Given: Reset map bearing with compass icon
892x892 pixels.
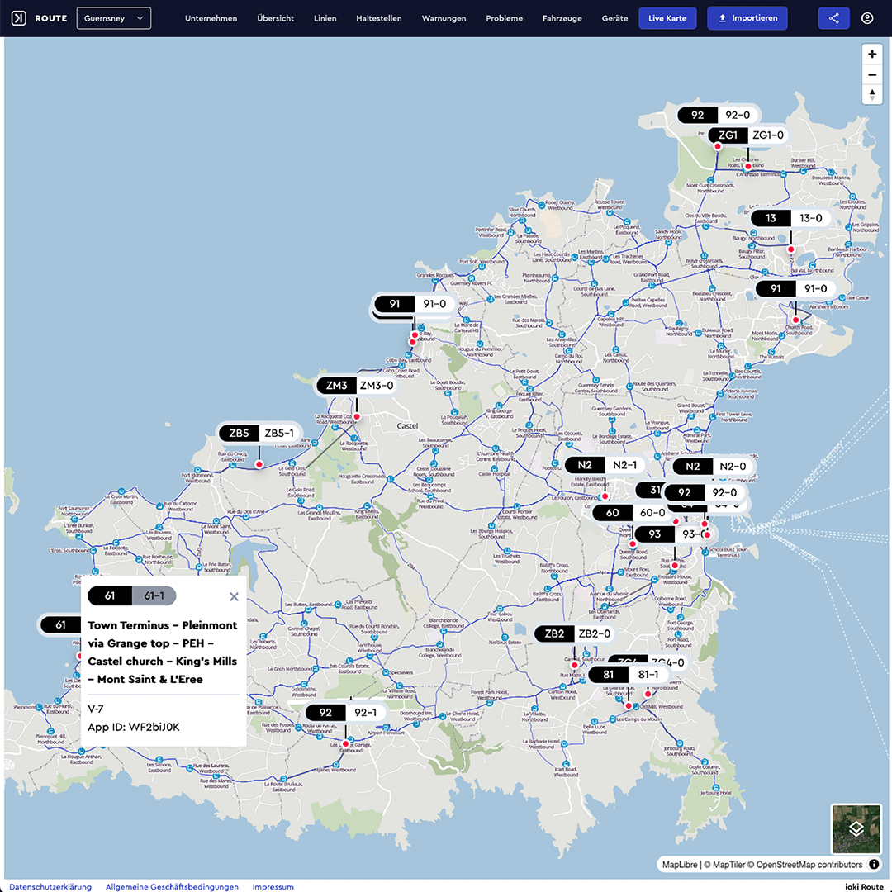Looking at the screenshot, I should [x=872, y=94].
